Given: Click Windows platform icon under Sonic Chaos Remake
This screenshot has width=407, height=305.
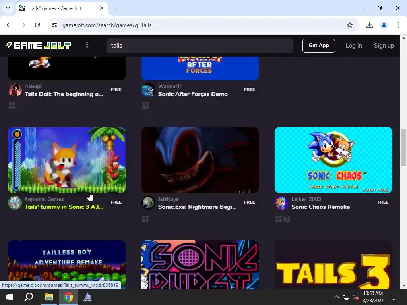Looking at the screenshot, I should pos(279,219).
